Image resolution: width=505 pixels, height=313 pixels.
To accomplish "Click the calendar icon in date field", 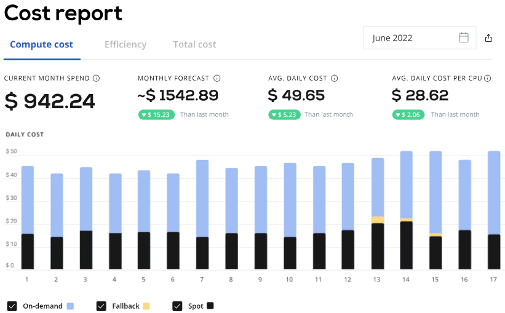I will click(464, 38).
